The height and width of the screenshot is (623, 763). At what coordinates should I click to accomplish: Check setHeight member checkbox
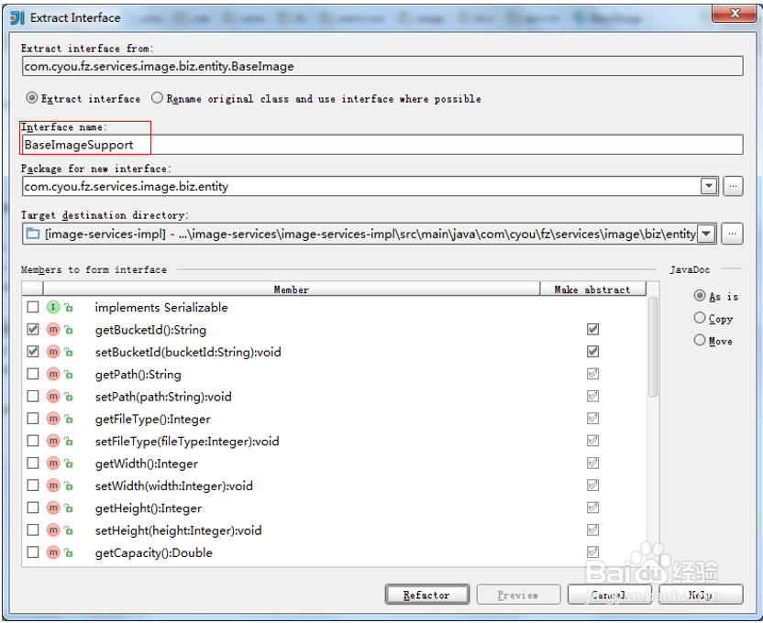pyautogui.click(x=33, y=530)
